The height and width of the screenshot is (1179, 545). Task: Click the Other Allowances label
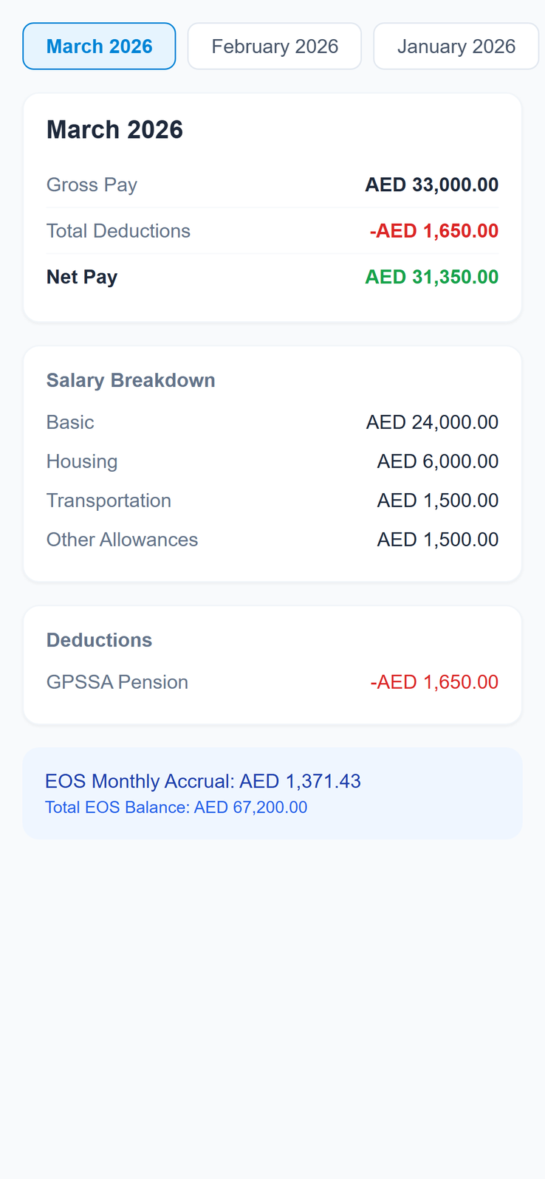(122, 540)
